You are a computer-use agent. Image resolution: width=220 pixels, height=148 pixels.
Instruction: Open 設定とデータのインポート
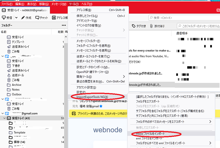(98, 67)
